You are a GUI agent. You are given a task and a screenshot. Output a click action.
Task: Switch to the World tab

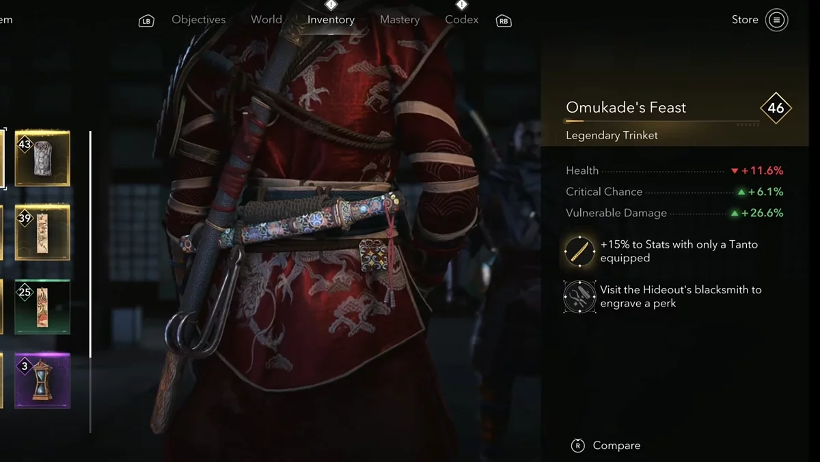coord(266,20)
